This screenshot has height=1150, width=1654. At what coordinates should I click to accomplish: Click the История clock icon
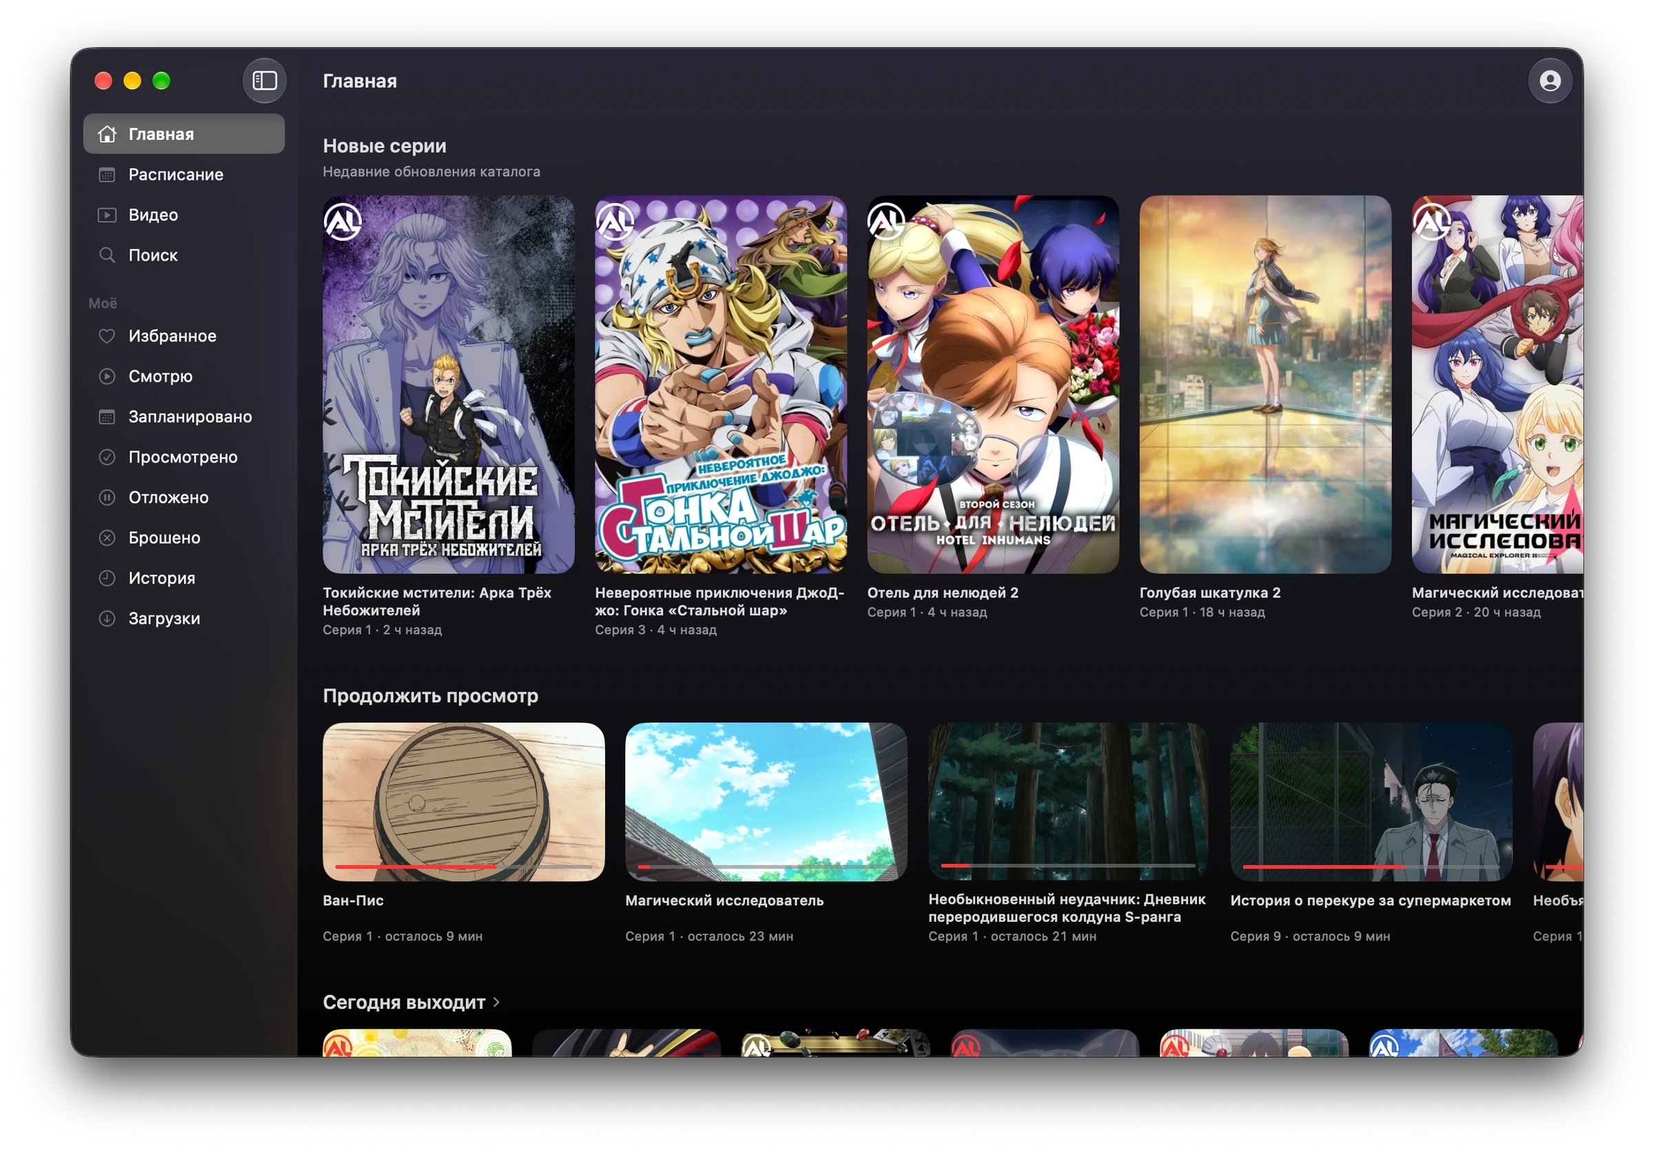coord(107,578)
